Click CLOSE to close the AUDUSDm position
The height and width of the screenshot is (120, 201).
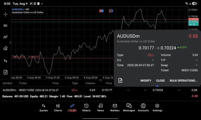[x=160, y=81]
